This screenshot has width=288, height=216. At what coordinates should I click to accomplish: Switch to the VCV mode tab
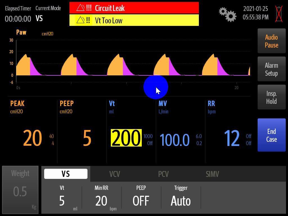[x=114, y=174]
